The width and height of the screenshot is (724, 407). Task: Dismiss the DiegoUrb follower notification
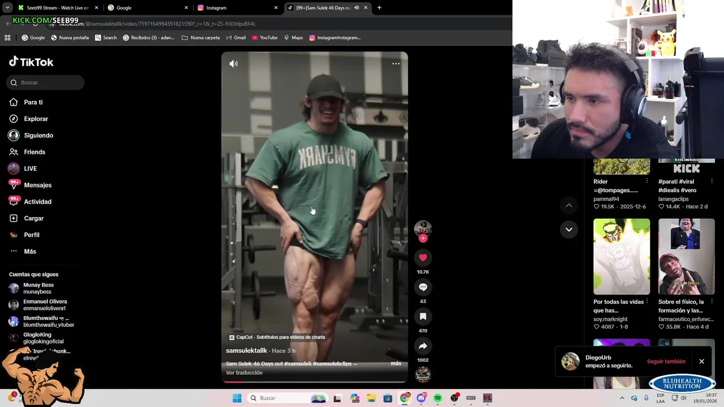tap(701, 361)
